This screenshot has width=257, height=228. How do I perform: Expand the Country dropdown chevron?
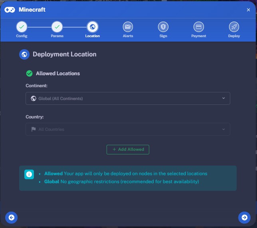coord(223,129)
